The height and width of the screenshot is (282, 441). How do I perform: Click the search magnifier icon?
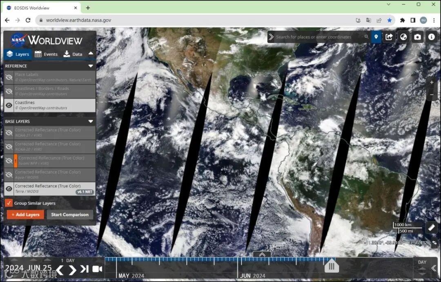tap(366, 37)
